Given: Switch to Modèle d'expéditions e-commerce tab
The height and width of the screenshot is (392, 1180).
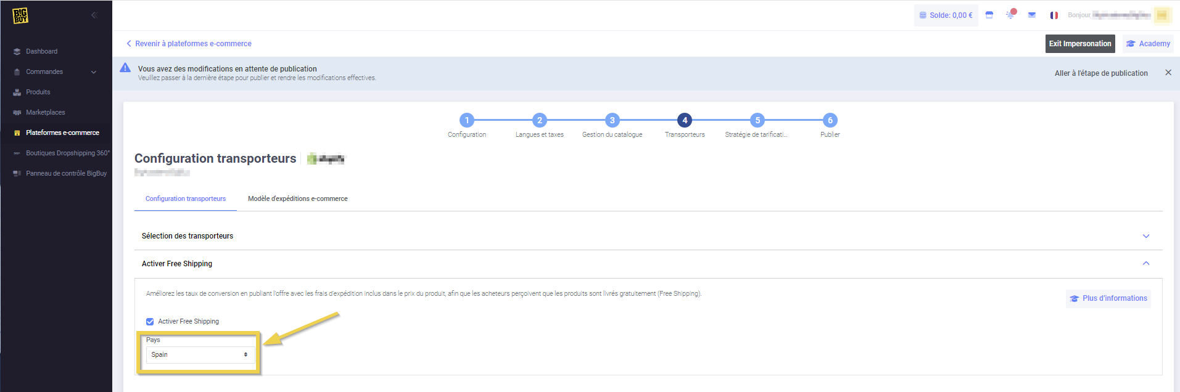Looking at the screenshot, I should coord(297,198).
